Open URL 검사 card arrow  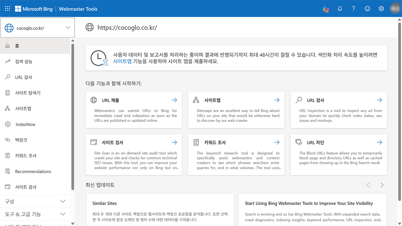[x=379, y=100]
